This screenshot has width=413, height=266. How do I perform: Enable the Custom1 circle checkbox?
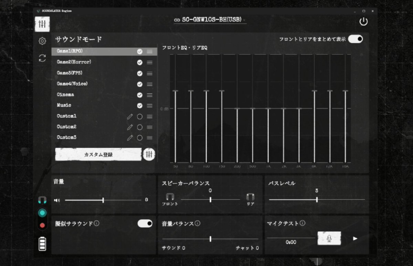point(139,117)
